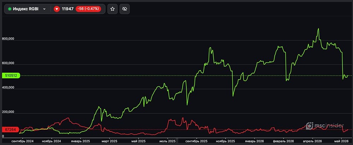Click the сентябрь 2024 axis label

click(23, 141)
